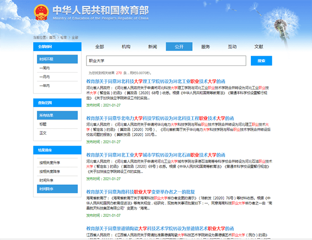Open the 服务 tab

coord(205,47)
